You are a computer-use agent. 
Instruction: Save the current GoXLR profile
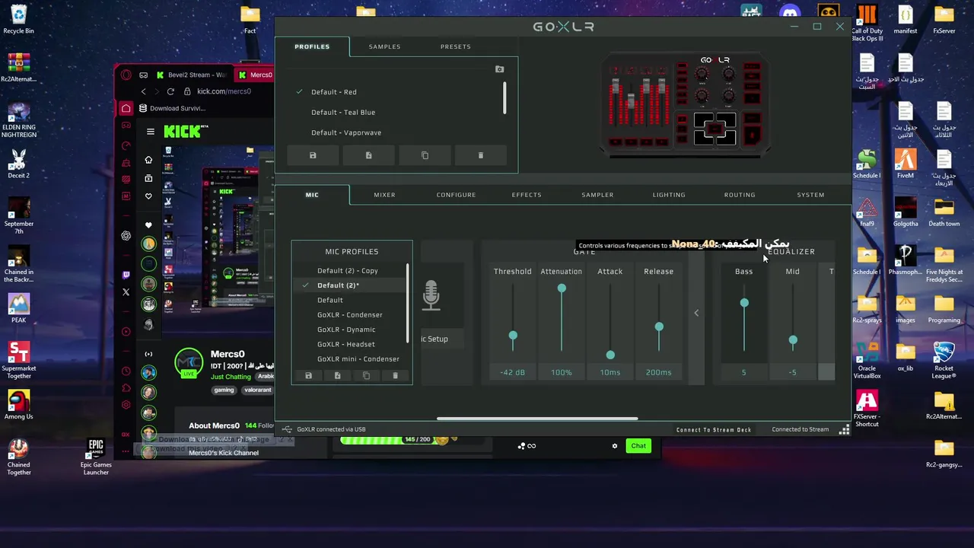[313, 155]
